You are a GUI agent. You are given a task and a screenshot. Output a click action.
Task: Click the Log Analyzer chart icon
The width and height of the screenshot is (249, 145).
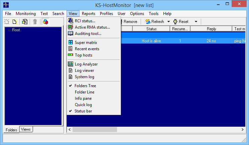71,64
